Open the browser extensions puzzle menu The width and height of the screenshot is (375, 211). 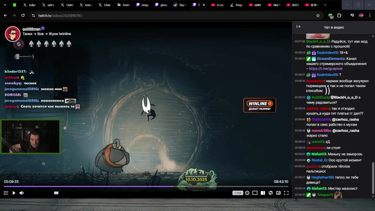[339, 16]
